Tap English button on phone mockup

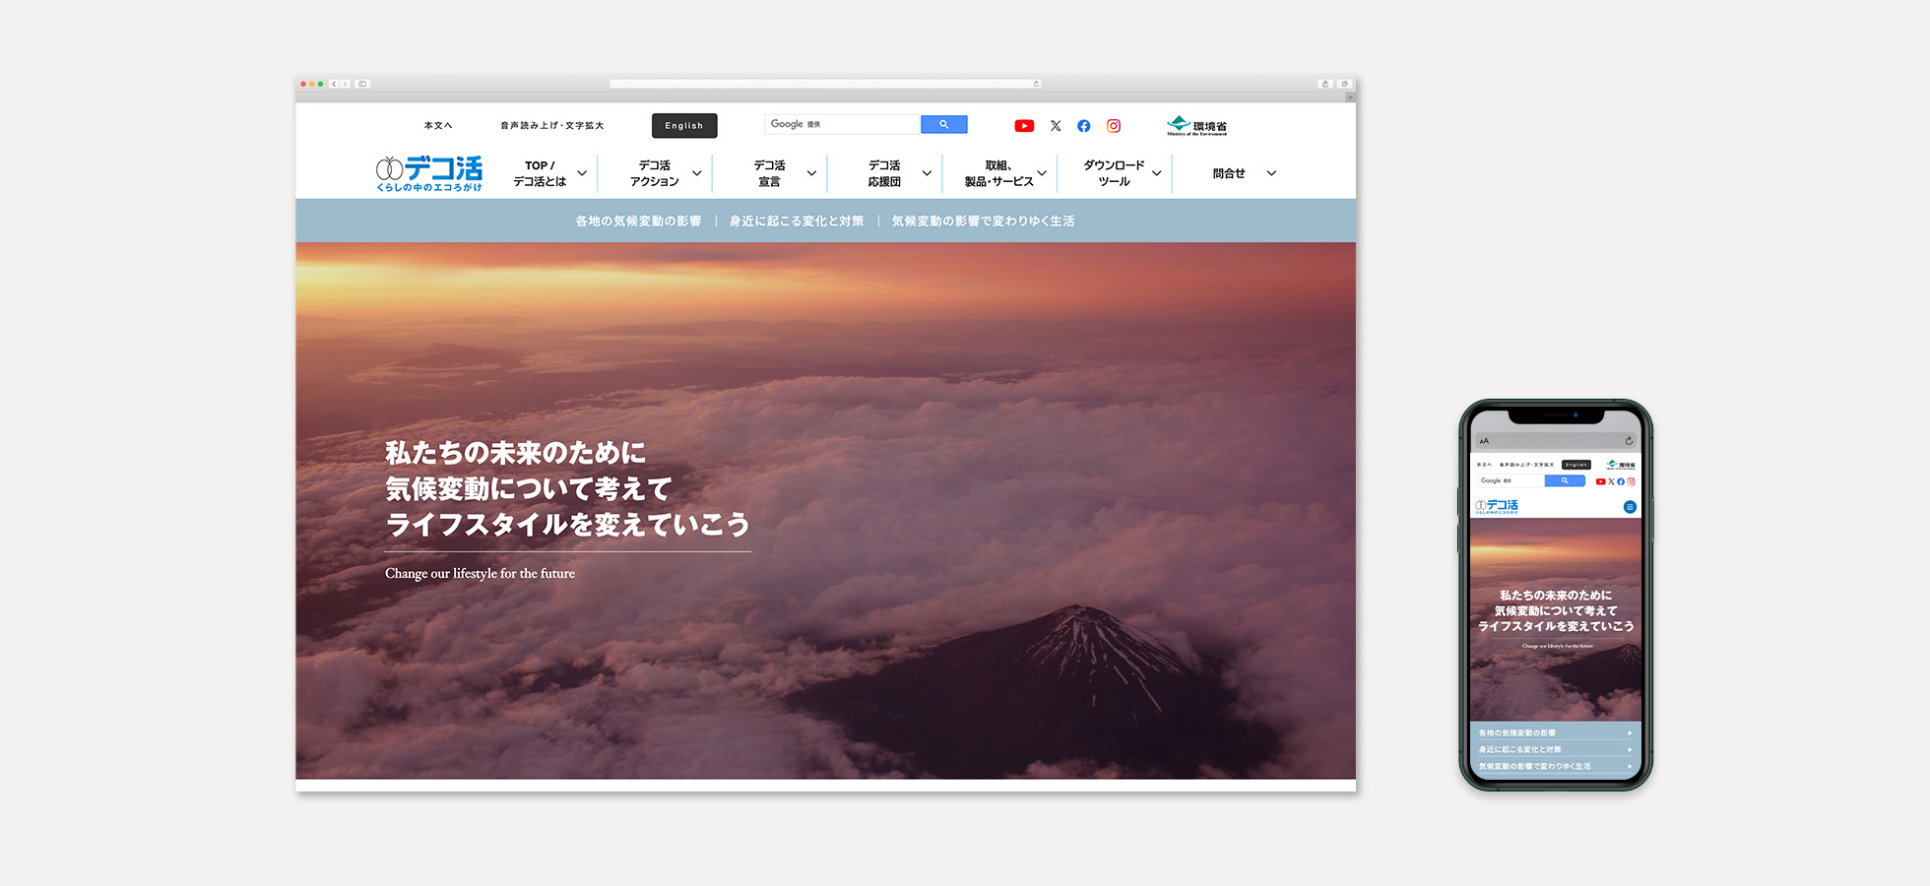(1576, 465)
